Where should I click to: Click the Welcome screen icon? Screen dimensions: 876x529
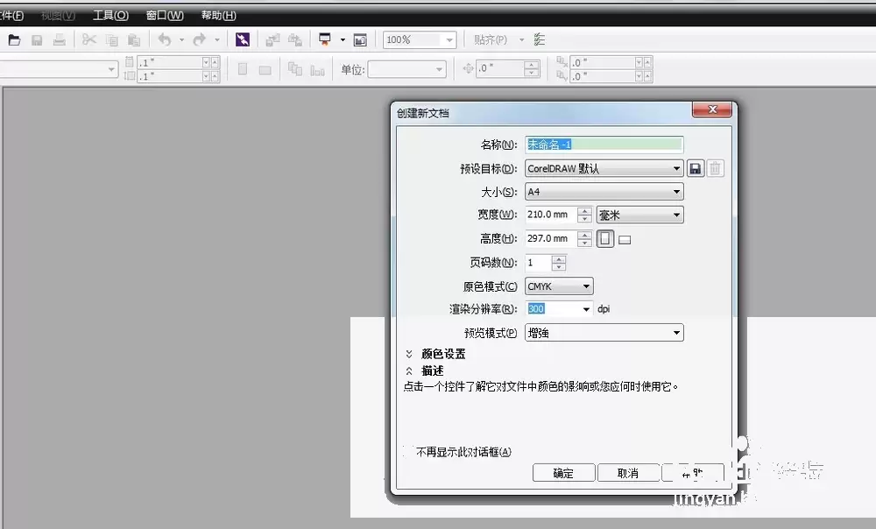360,39
